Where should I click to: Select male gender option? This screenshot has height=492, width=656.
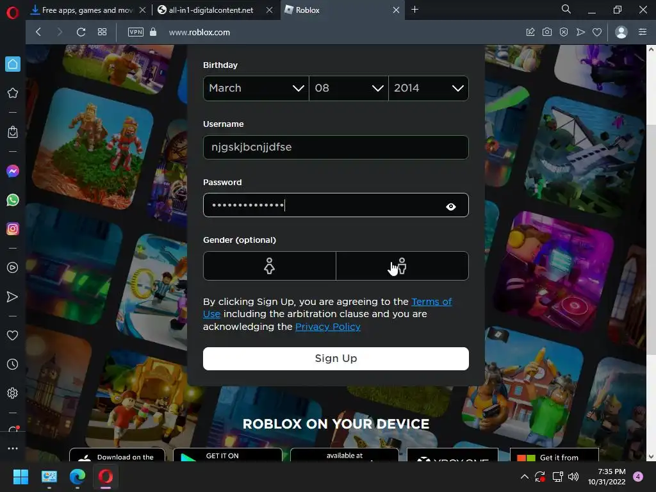pyautogui.click(x=402, y=266)
